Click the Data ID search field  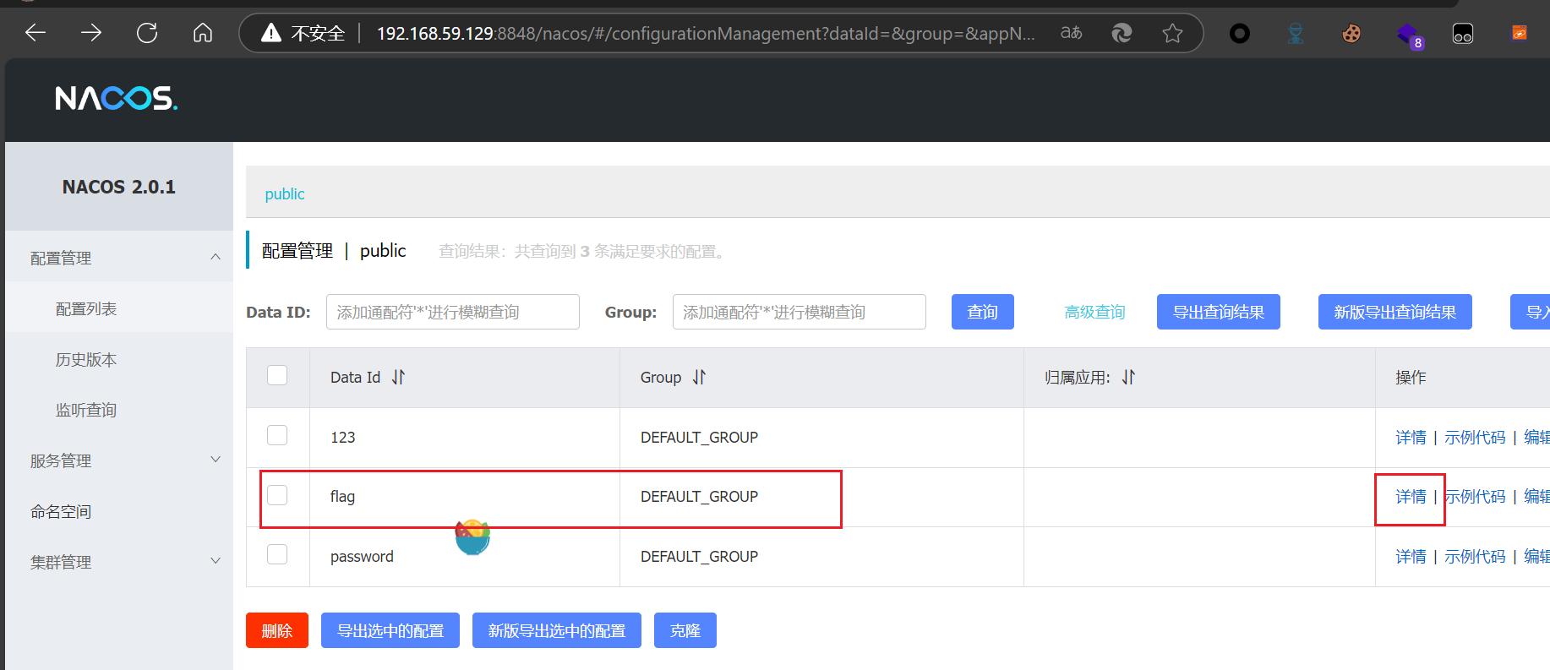click(x=452, y=312)
